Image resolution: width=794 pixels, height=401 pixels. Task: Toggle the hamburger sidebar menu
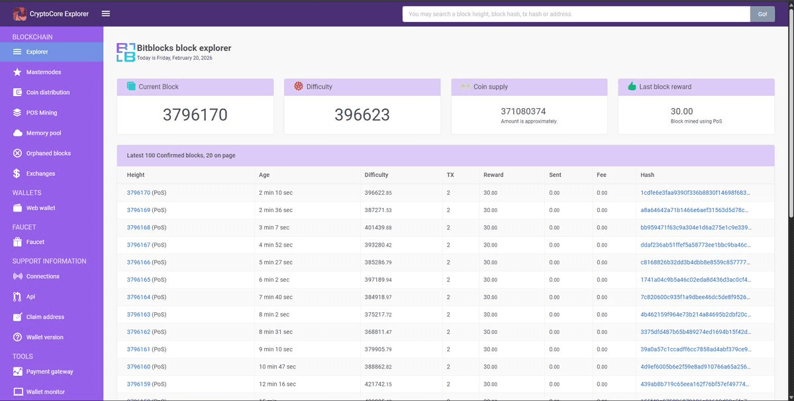106,13
